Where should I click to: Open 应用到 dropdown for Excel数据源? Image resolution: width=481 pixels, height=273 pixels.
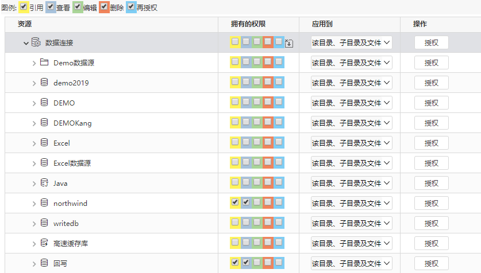point(352,163)
